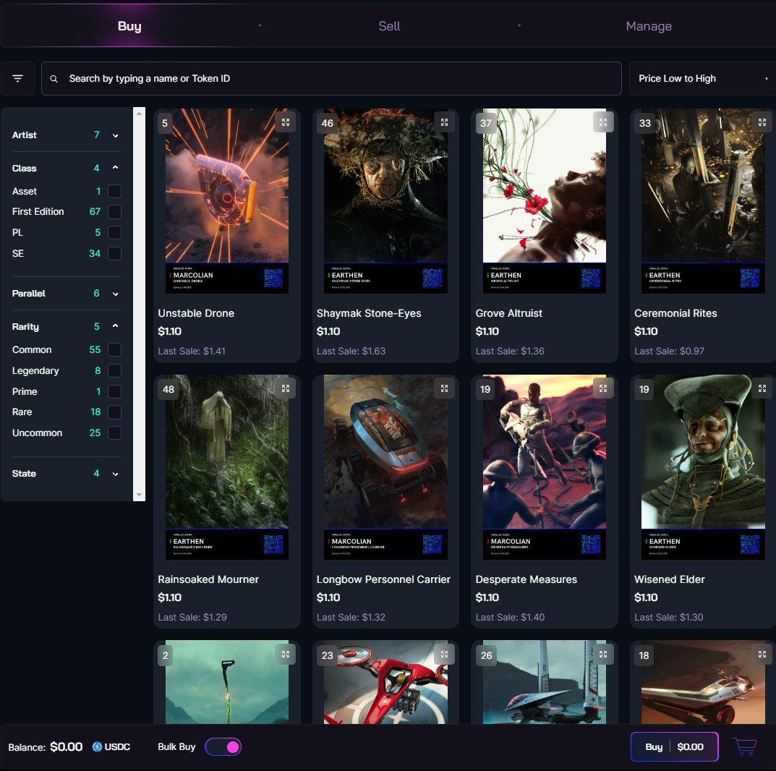This screenshot has width=776, height=771.
Task: Expand the Rainsoaked Mourner card image
Action: coord(286,388)
